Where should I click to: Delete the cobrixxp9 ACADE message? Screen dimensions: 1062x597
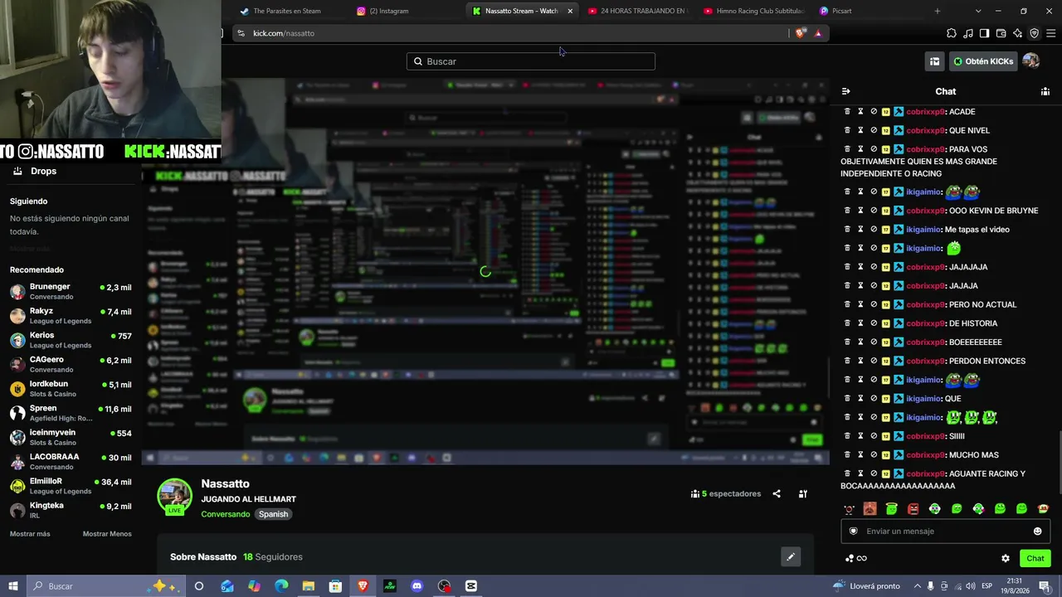847,112
